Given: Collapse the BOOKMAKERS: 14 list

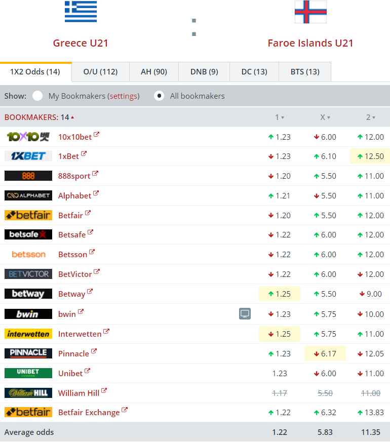Looking at the screenshot, I should click(40, 117).
